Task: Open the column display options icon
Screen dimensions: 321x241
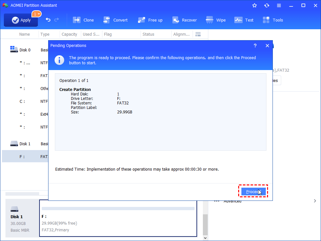Action: [x=198, y=34]
